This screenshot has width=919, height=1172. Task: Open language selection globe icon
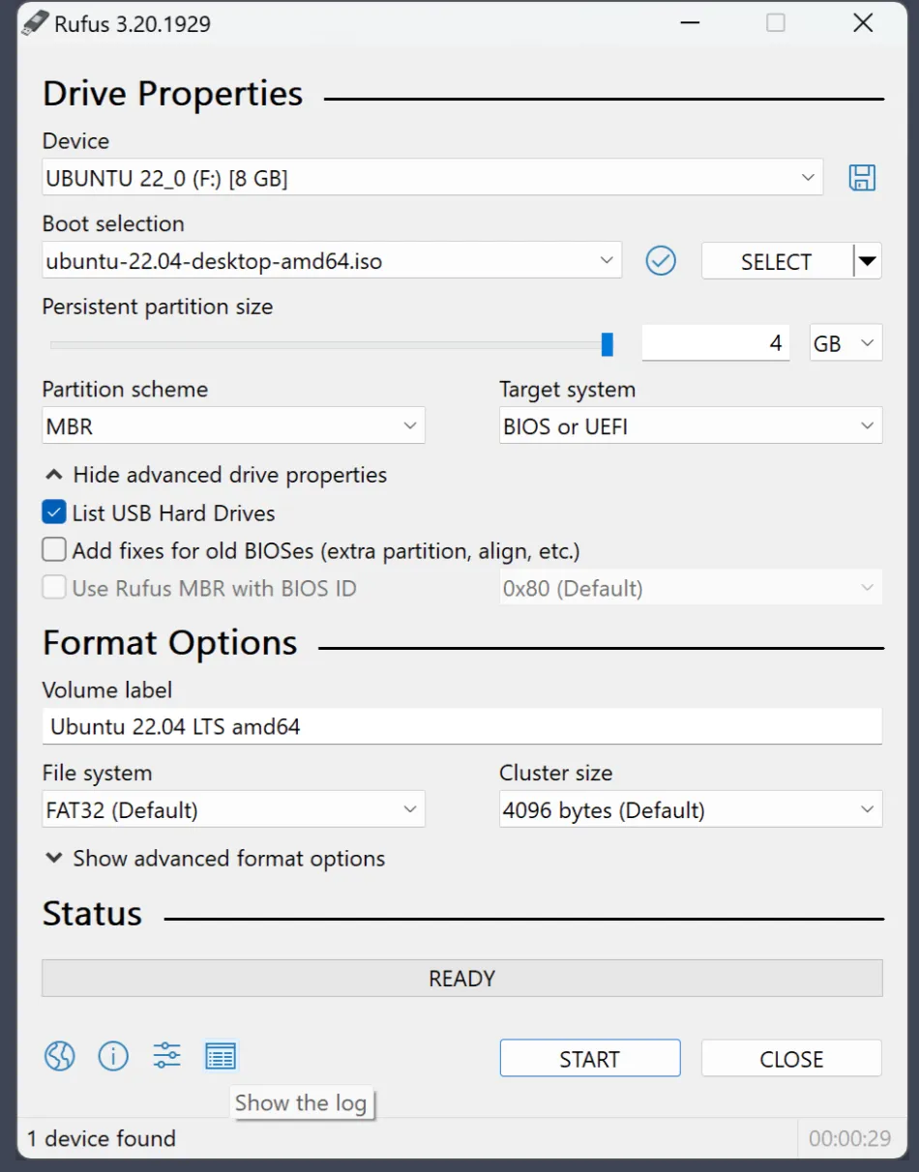coord(59,1056)
